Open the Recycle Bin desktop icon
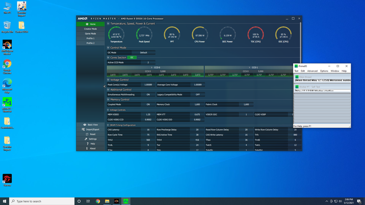This screenshot has height=205, width=365. point(7,27)
